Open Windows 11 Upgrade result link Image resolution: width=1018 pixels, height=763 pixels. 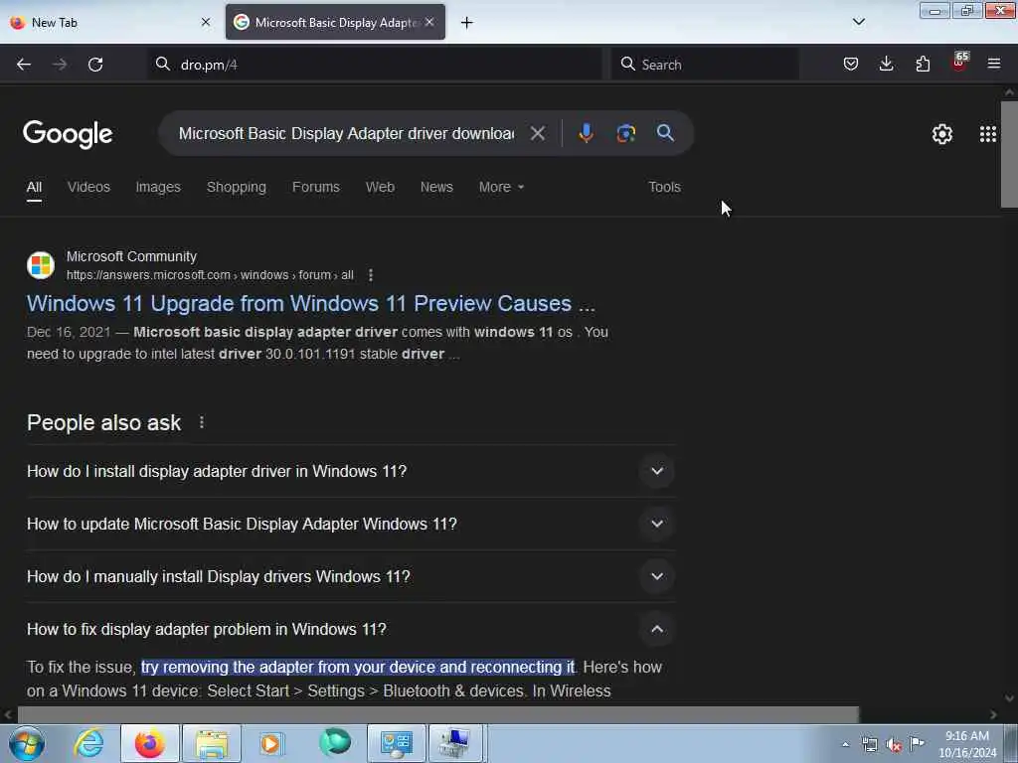(310, 304)
